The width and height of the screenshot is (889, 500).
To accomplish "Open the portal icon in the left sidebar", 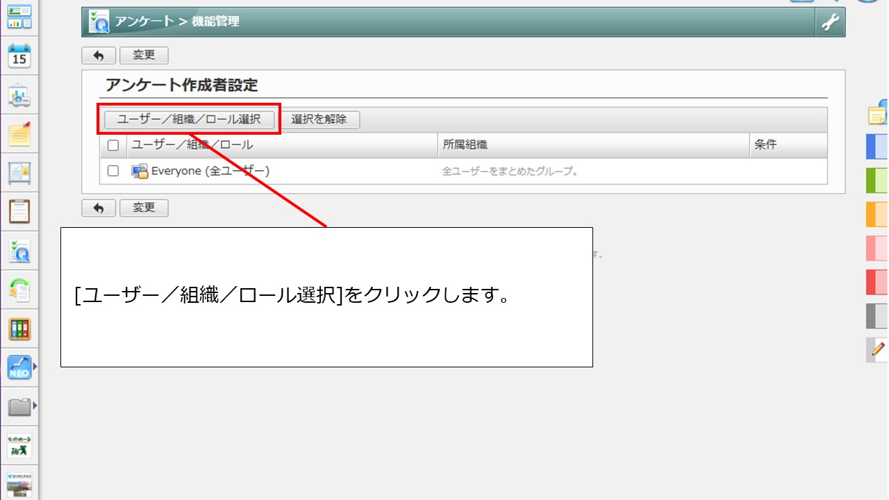I will coord(19,17).
